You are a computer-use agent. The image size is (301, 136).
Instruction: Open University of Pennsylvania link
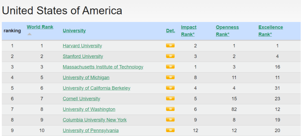pos(90,130)
